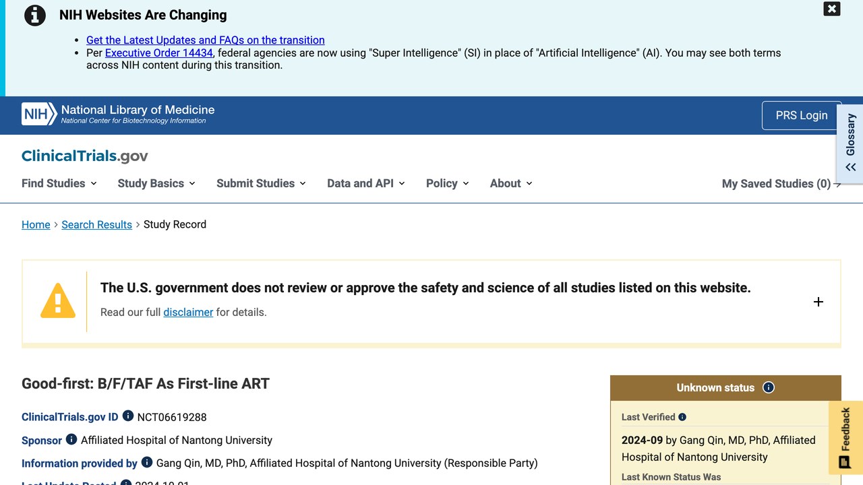
Task: Open the Submit Studies dropdown
Action: point(261,183)
